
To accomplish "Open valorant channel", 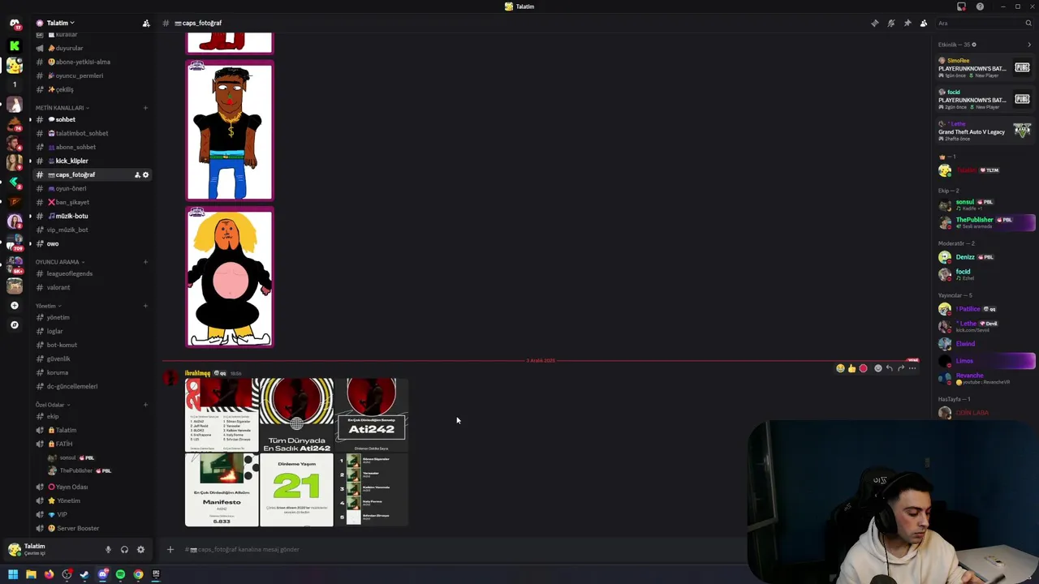I will tap(92, 287).
